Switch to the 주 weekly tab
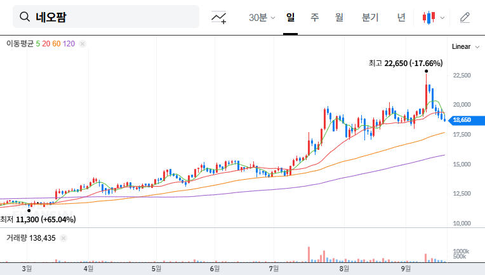This screenshot has width=485, height=275. tap(314, 18)
